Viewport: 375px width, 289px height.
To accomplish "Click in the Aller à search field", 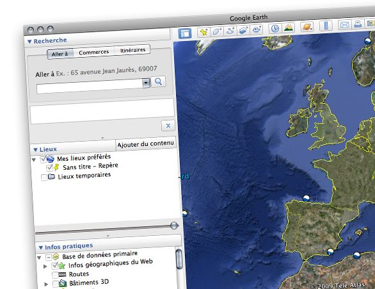I will (90, 86).
